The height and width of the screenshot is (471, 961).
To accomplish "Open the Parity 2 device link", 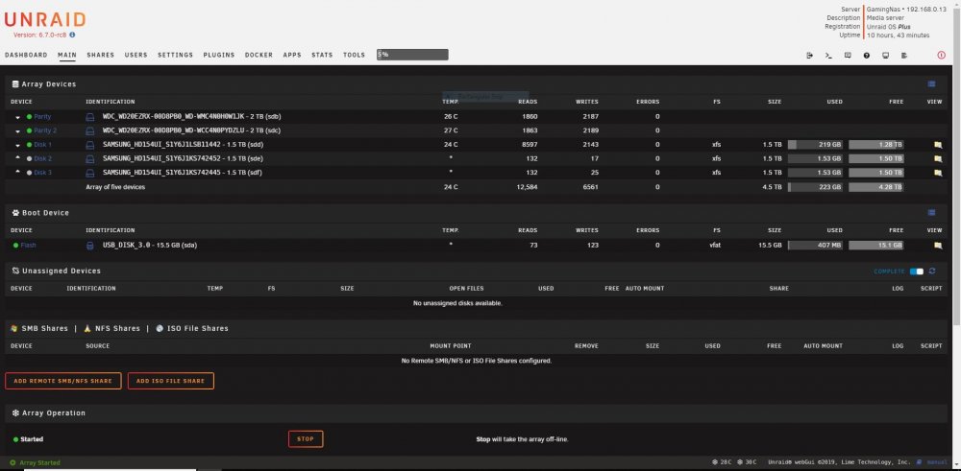I will pyautogui.click(x=45, y=130).
